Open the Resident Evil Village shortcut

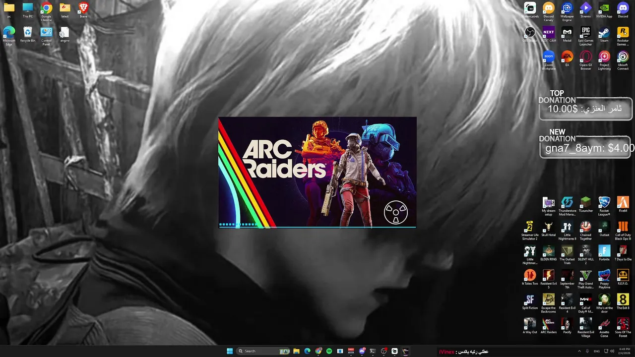coord(585,328)
